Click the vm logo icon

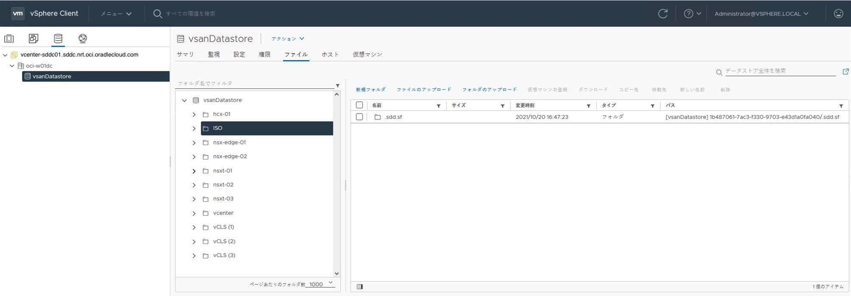[18, 13]
